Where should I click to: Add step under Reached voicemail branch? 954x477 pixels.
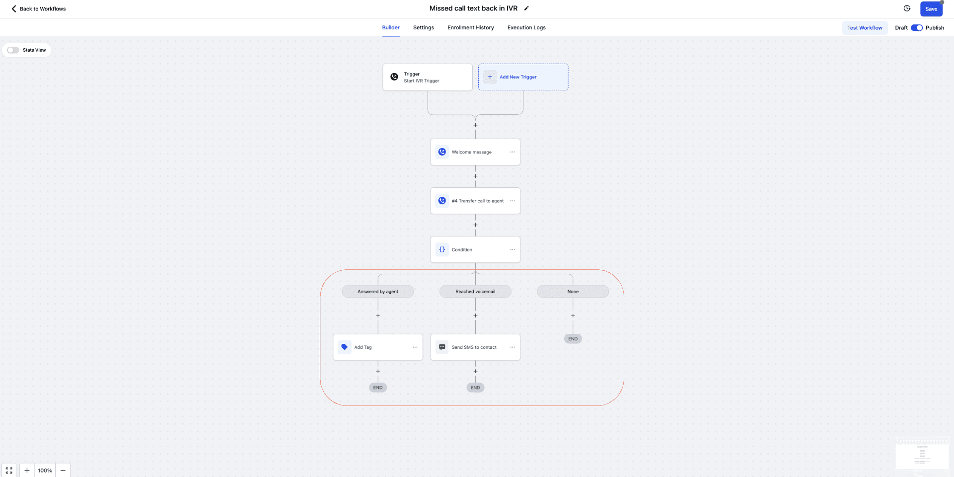(475, 316)
